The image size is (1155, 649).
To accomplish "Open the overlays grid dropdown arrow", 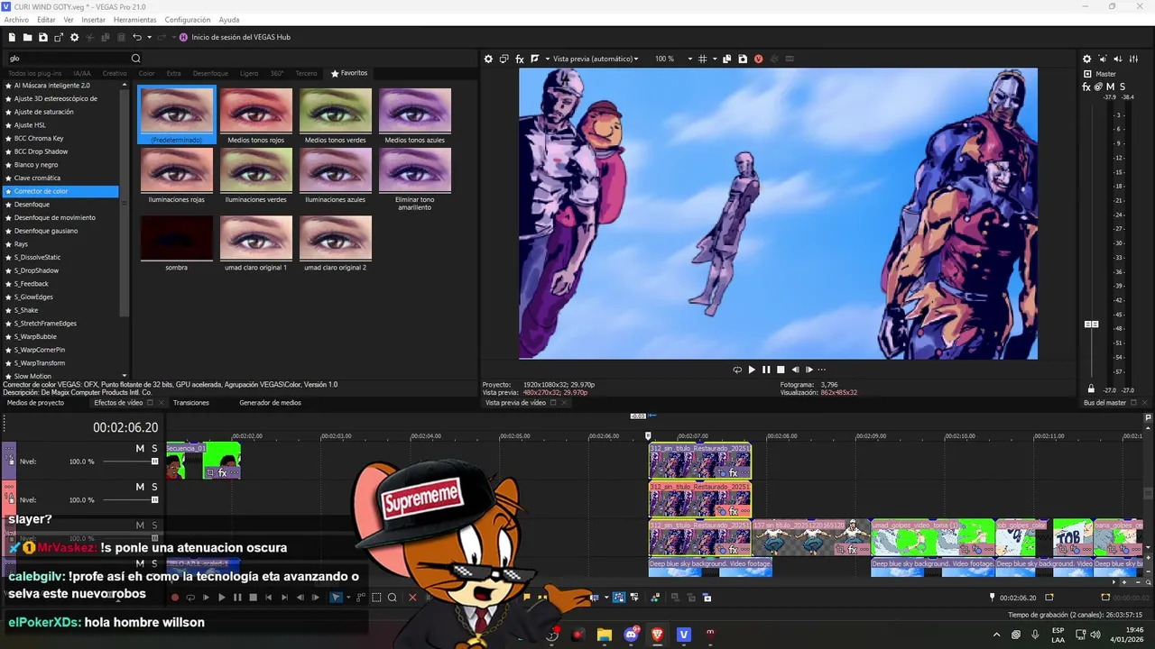I will (x=715, y=59).
